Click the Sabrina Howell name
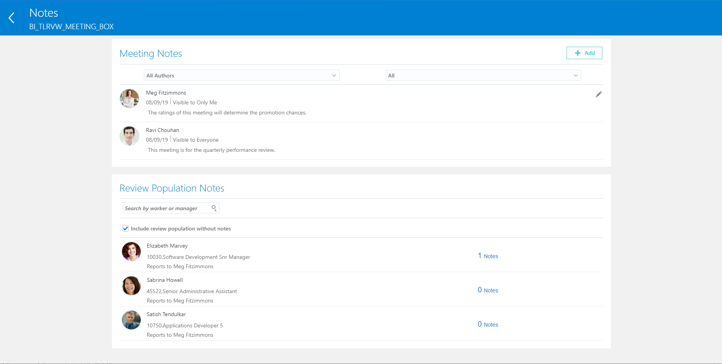 pos(165,280)
